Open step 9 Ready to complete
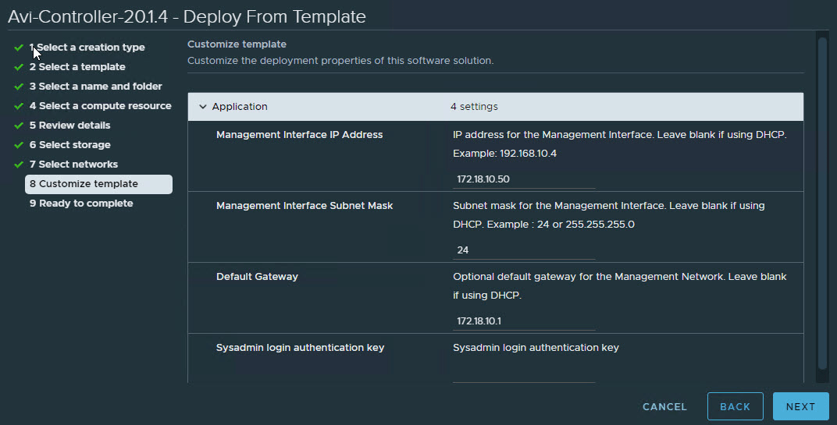 (81, 204)
